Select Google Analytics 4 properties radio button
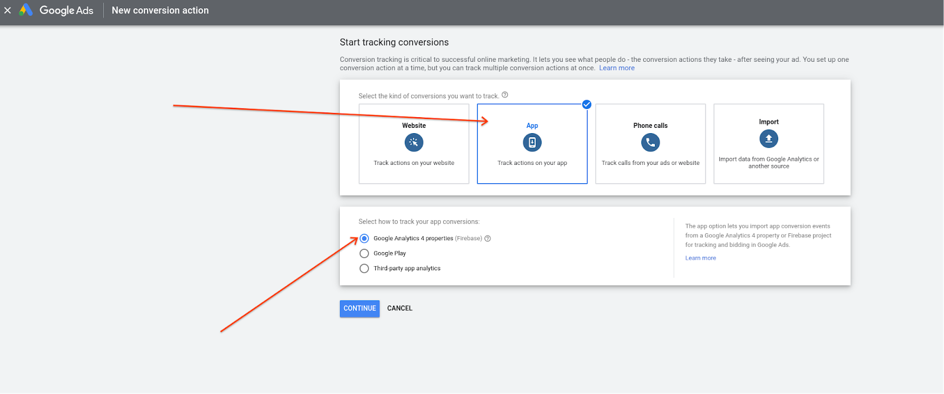The image size is (944, 394). pos(364,239)
